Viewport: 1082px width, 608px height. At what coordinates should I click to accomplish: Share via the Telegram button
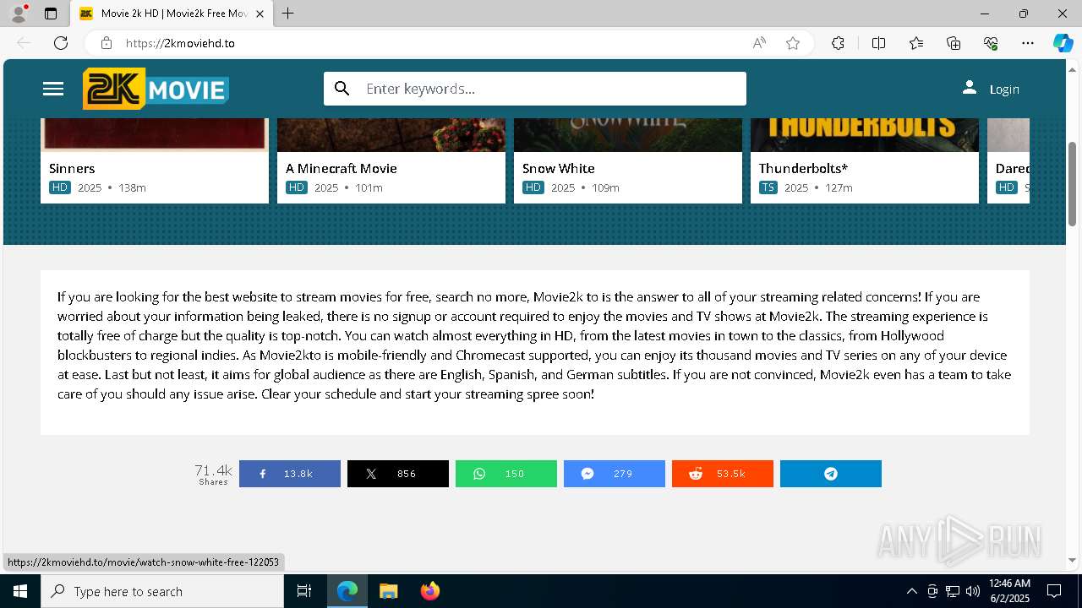pyautogui.click(x=831, y=474)
